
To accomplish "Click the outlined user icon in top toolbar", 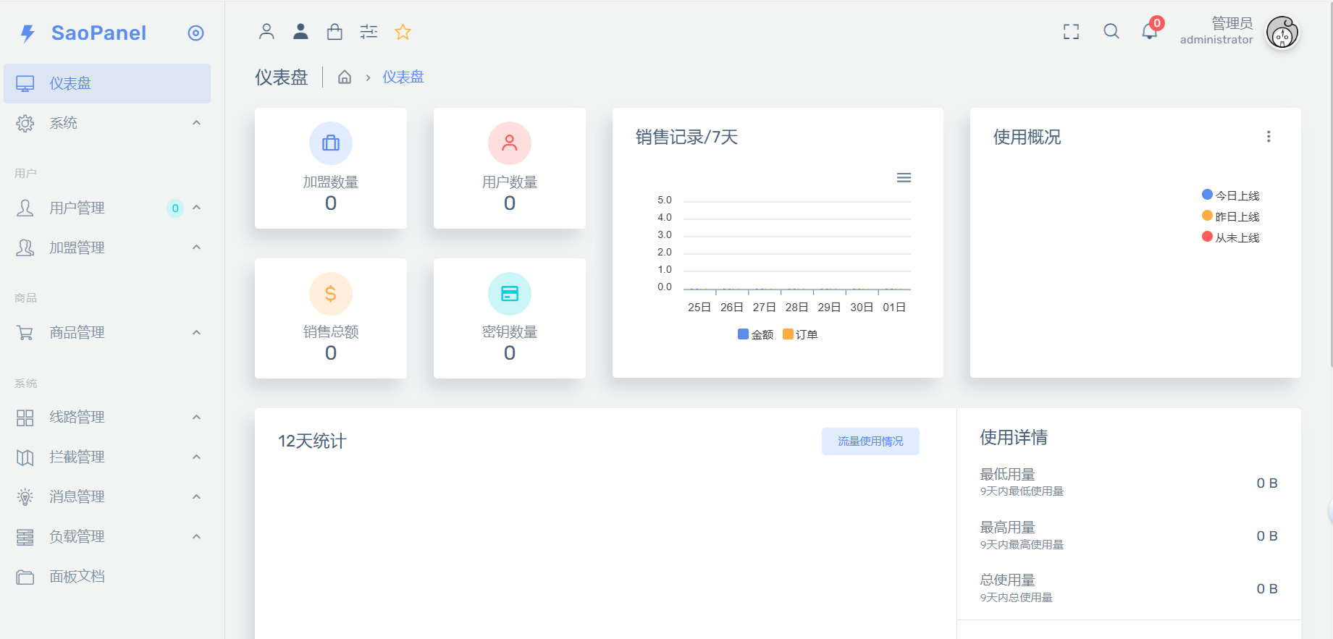I will point(266,31).
